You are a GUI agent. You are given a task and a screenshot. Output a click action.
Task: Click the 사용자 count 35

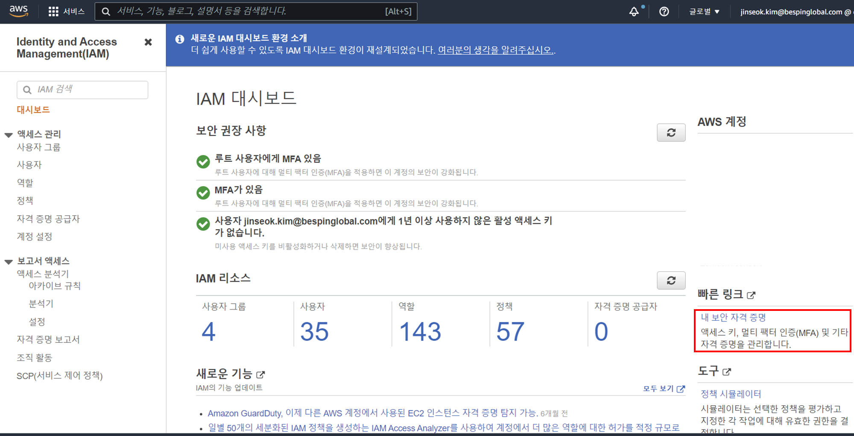point(314,332)
